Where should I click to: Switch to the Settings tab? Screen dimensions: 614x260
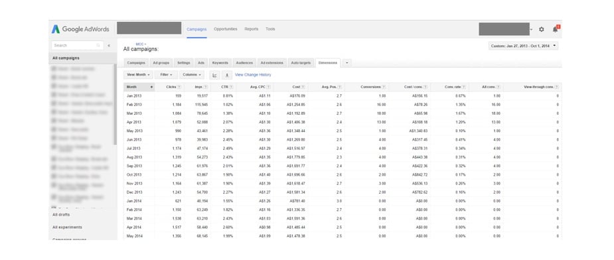tap(184, 62)
